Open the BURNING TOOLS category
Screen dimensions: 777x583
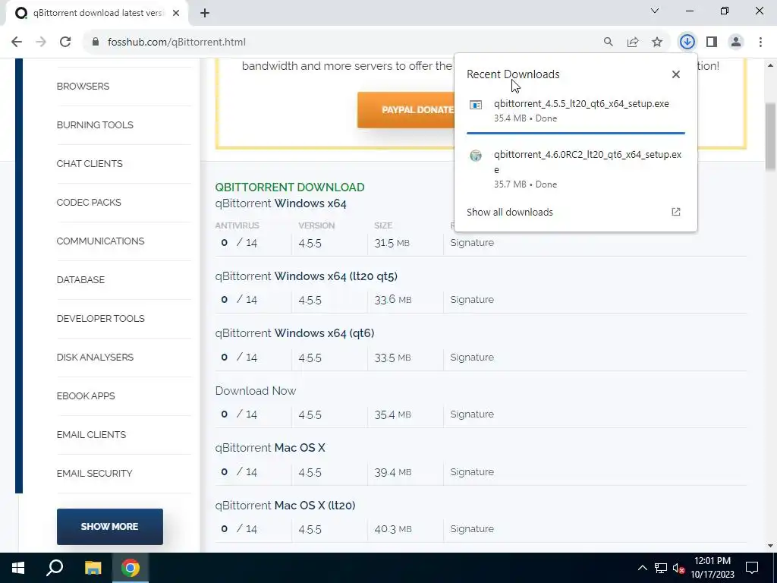point(95,125)
